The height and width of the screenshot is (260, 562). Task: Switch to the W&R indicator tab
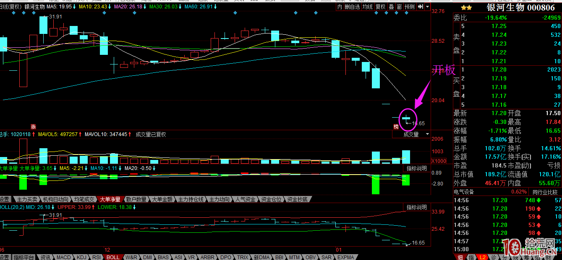pos(131,257)
